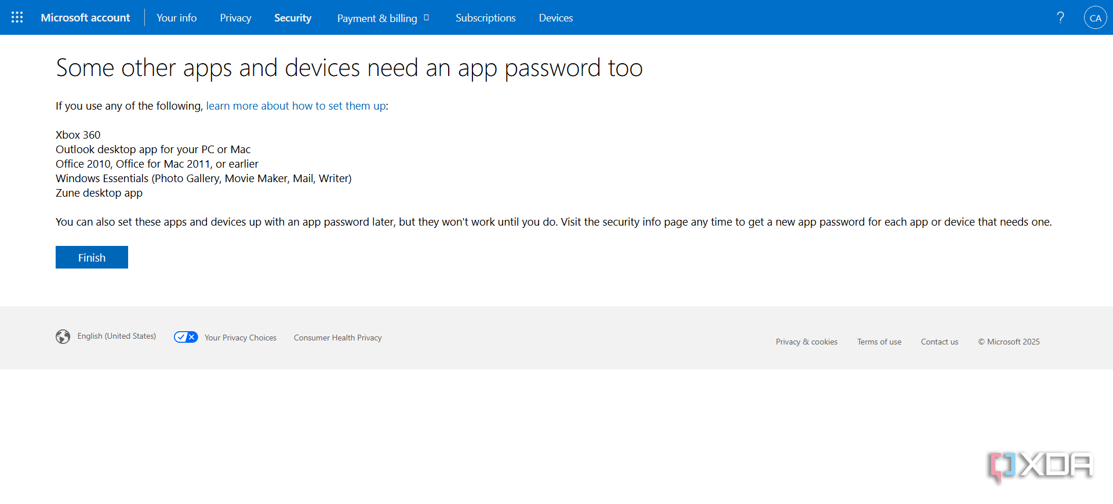Image resolution: width=1113 pixels, height=504 pixels.
Task: Open Consumer Health Privacy link
Action: pyautogui.click(x=337, y=338)
